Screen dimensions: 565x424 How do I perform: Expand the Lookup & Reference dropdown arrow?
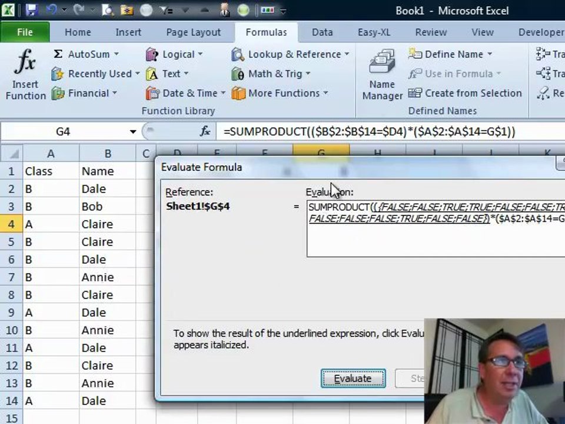347,54
